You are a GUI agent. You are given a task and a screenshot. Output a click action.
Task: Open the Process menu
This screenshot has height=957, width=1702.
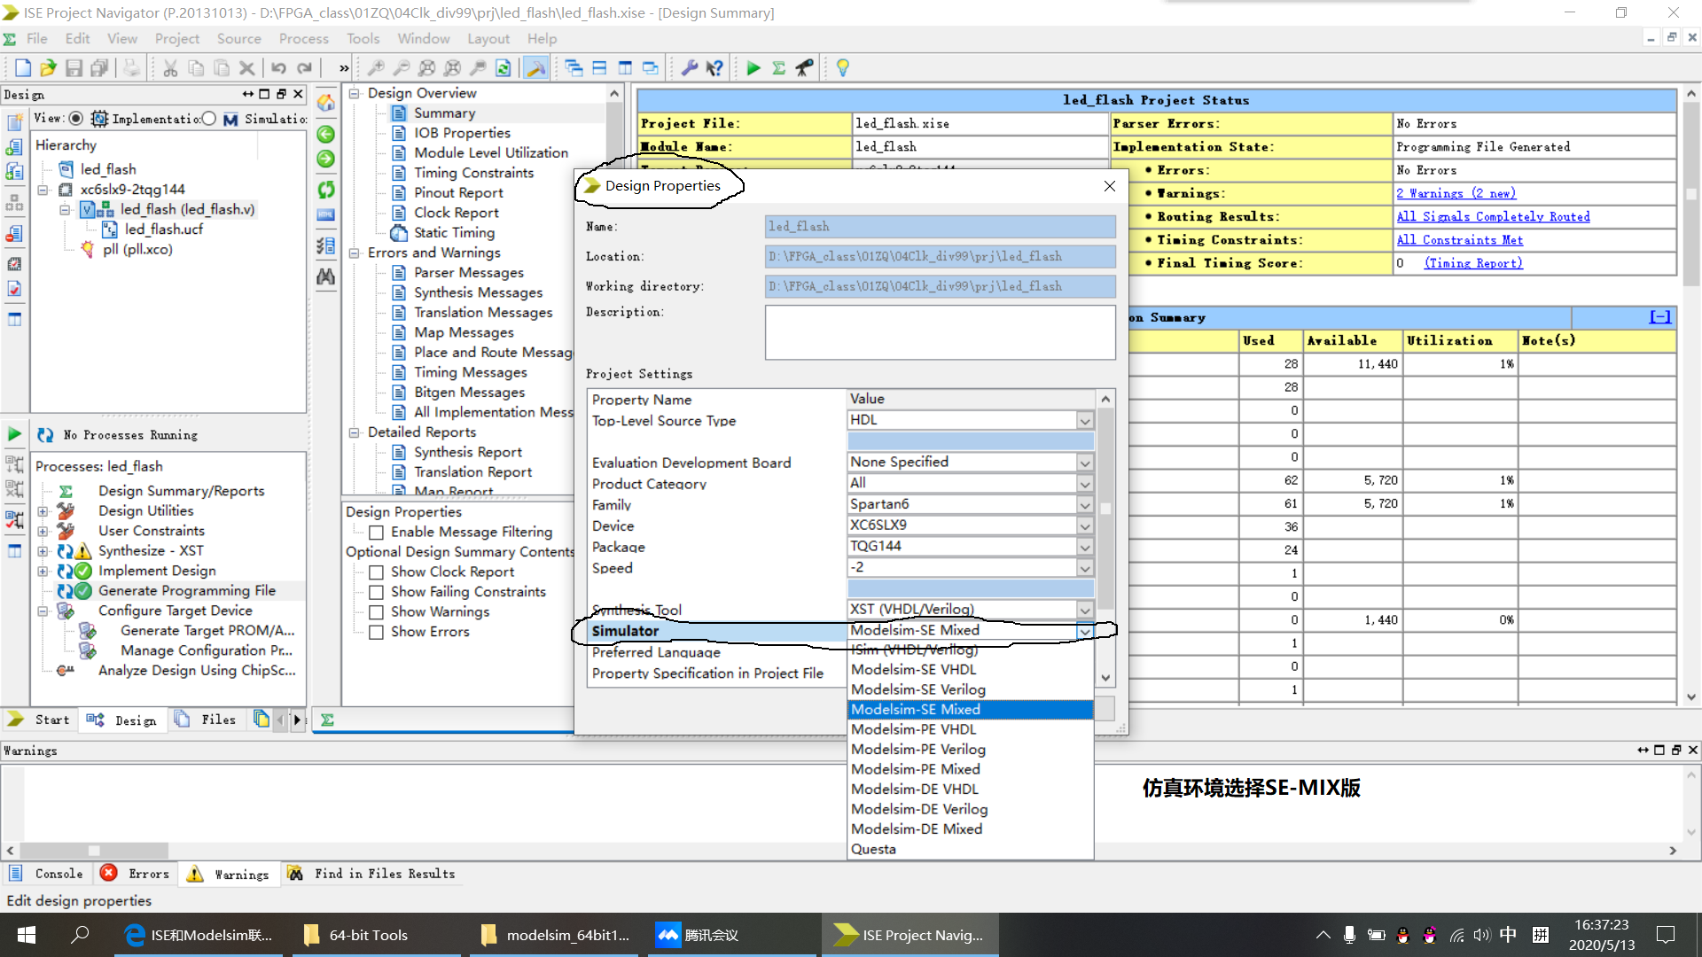point(304,39)
